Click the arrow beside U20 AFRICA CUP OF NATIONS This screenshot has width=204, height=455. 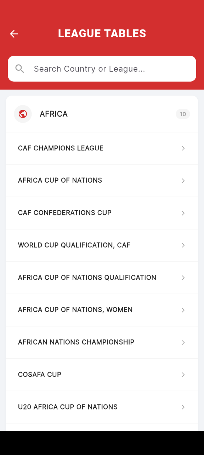point(183,407)
